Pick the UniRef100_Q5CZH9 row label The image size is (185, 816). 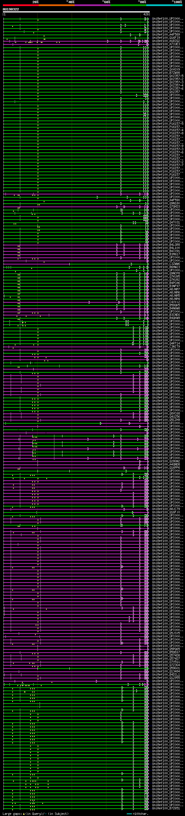click(x=166, y=420)
